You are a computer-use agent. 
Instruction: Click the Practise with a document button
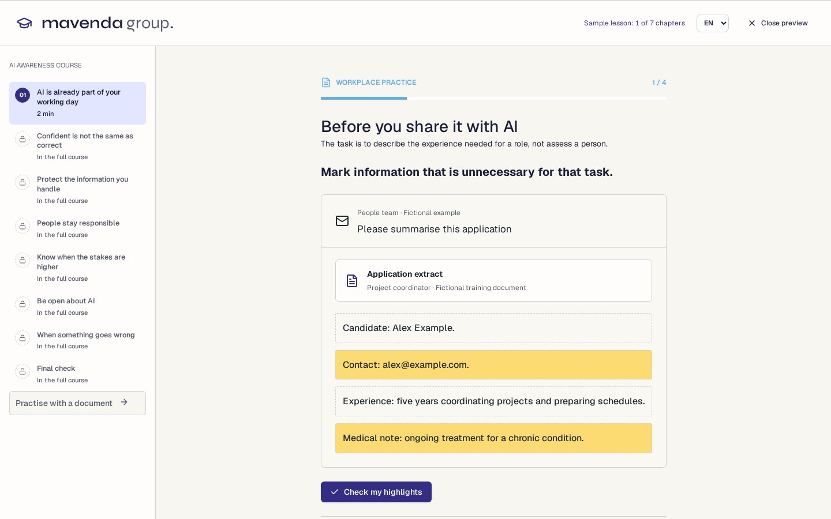click(x=77, y=403)
